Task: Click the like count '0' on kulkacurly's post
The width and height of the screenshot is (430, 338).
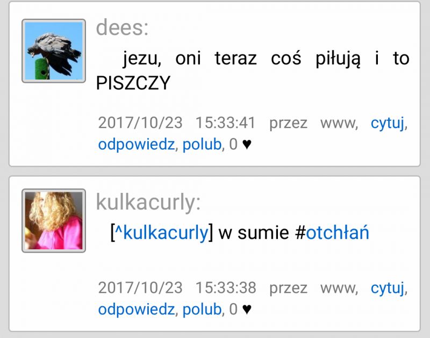Action: [x=233, y=310]
